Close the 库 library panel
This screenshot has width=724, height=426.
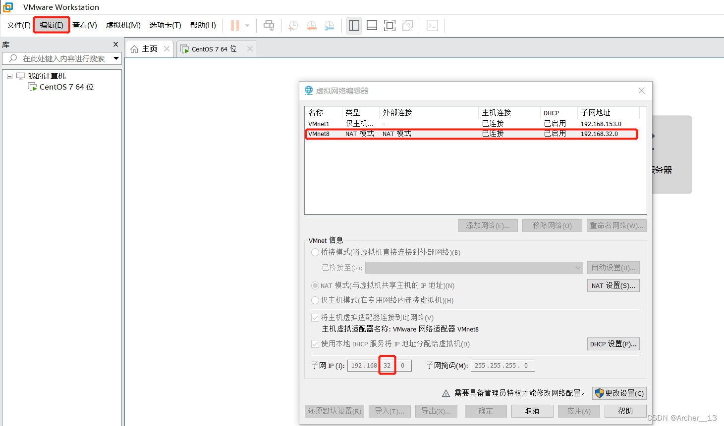click(115, 45)
